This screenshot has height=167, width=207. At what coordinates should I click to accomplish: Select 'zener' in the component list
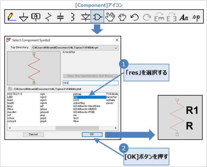coord(110,103)
